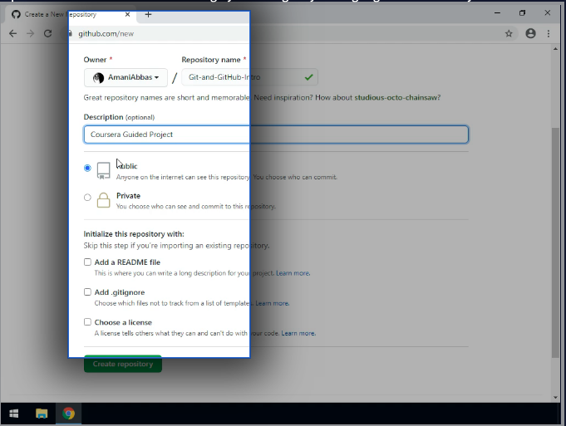Click the scrollbar up arrow
Viewport: 566px width, 426px height.
(x=555, y=49)
